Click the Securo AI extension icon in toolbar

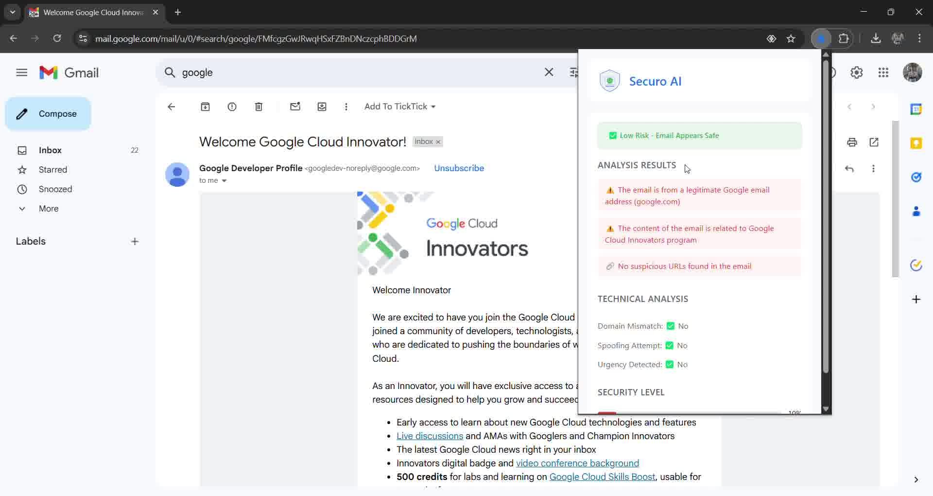coord(821,39)
